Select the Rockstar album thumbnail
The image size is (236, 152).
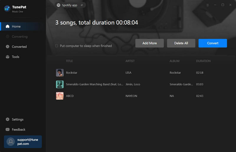[60, 73]
